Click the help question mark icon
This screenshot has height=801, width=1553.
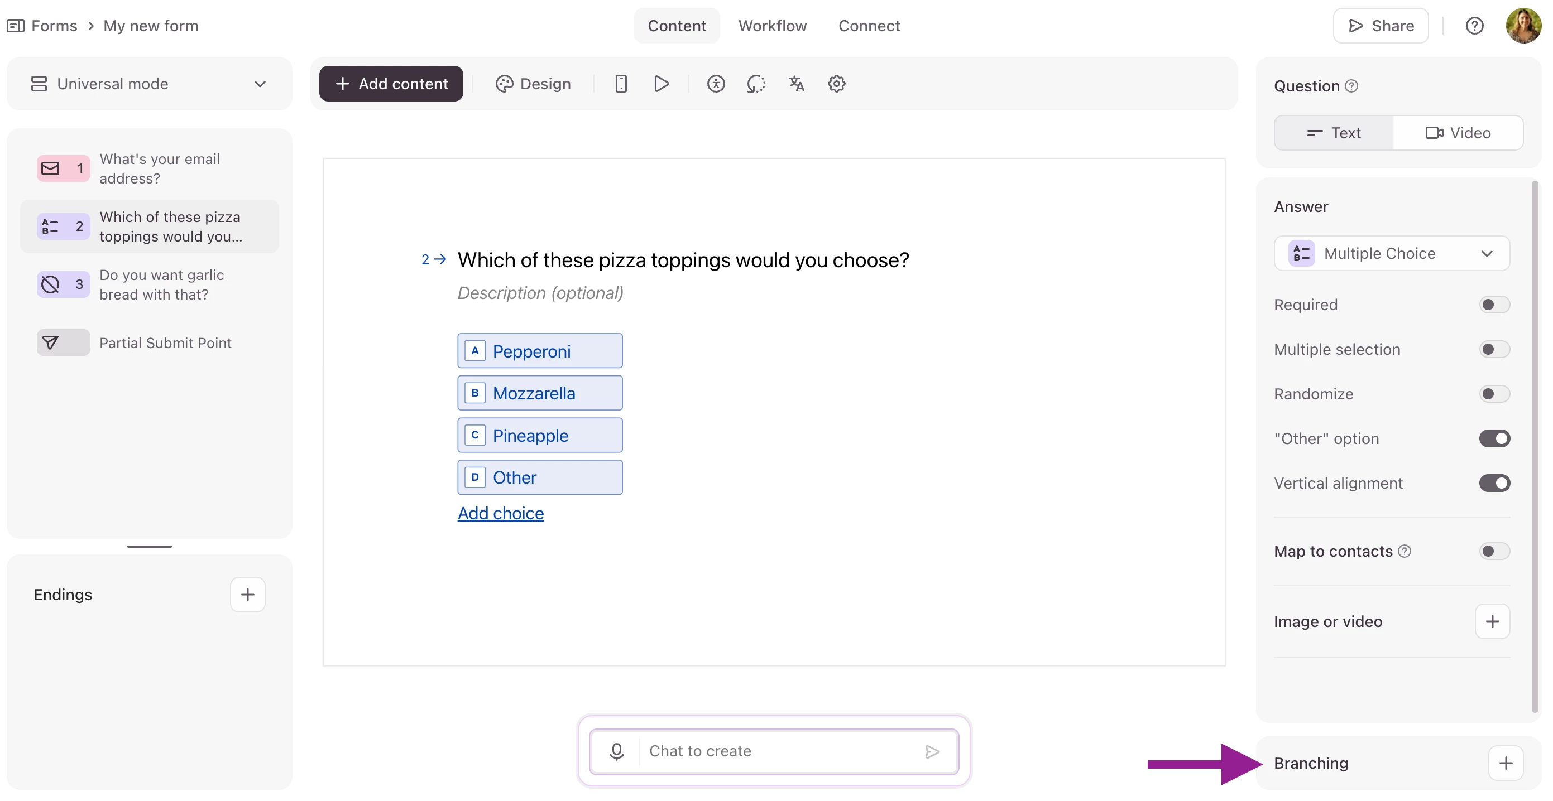[1474, 26]
